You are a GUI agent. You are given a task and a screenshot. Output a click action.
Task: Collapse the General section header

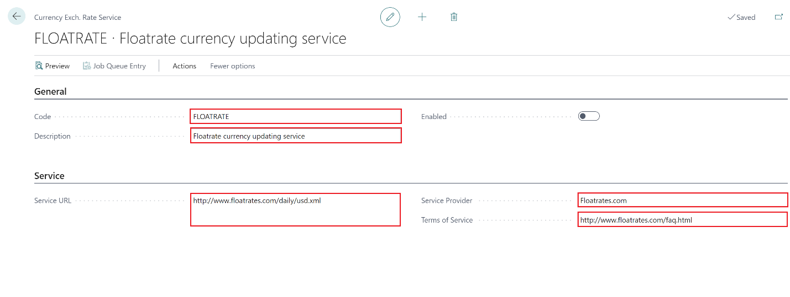50,91
